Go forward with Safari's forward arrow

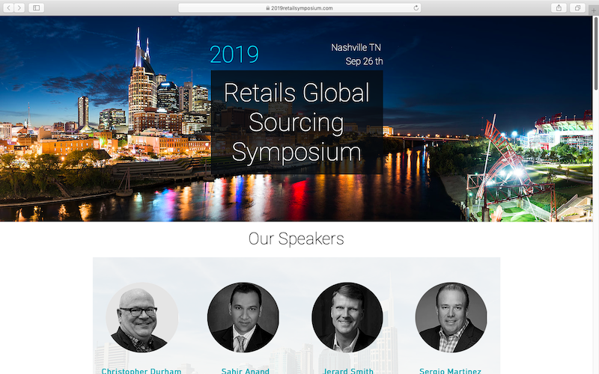[x=19, y=7]
